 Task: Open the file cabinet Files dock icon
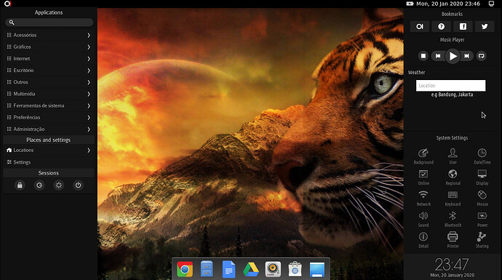[x=207, y=269]
